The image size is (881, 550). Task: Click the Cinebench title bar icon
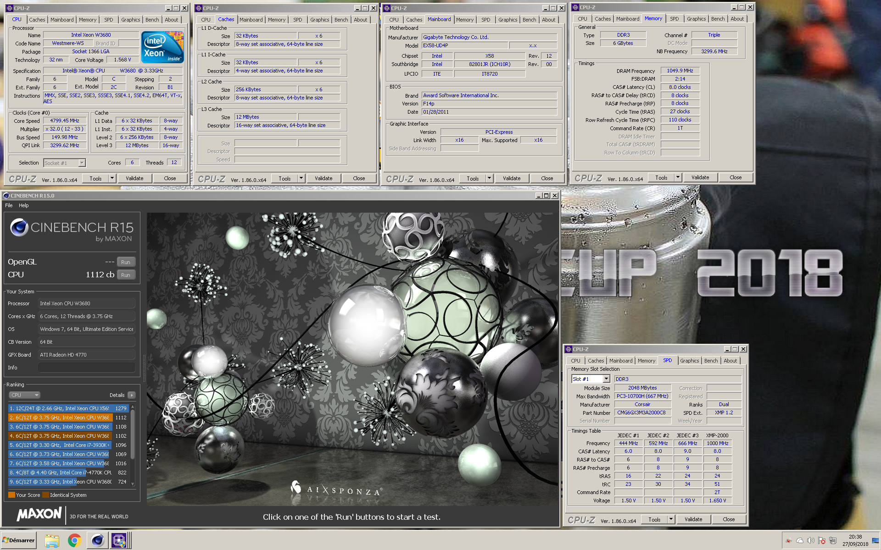[x=6, y=196]
